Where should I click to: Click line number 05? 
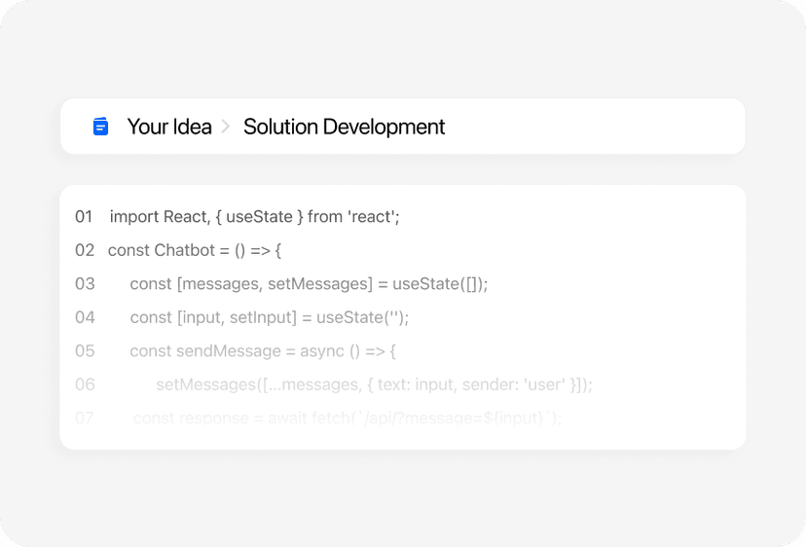tap(85, 350)
